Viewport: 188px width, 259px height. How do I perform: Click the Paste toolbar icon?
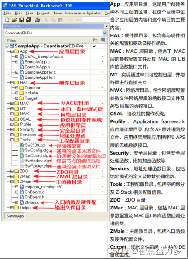click(61, 20)
